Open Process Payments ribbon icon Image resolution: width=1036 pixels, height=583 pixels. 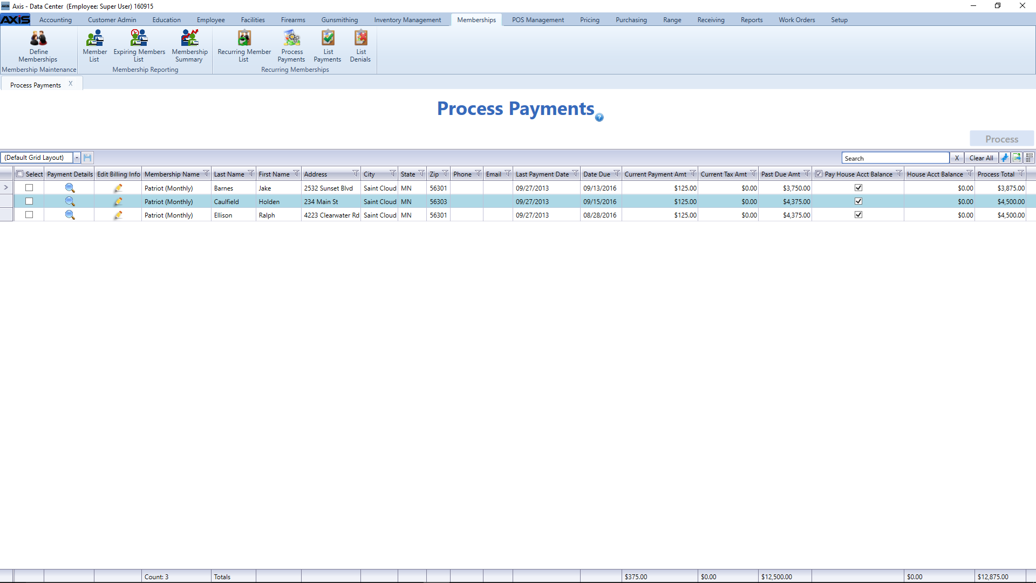(291, 46)
